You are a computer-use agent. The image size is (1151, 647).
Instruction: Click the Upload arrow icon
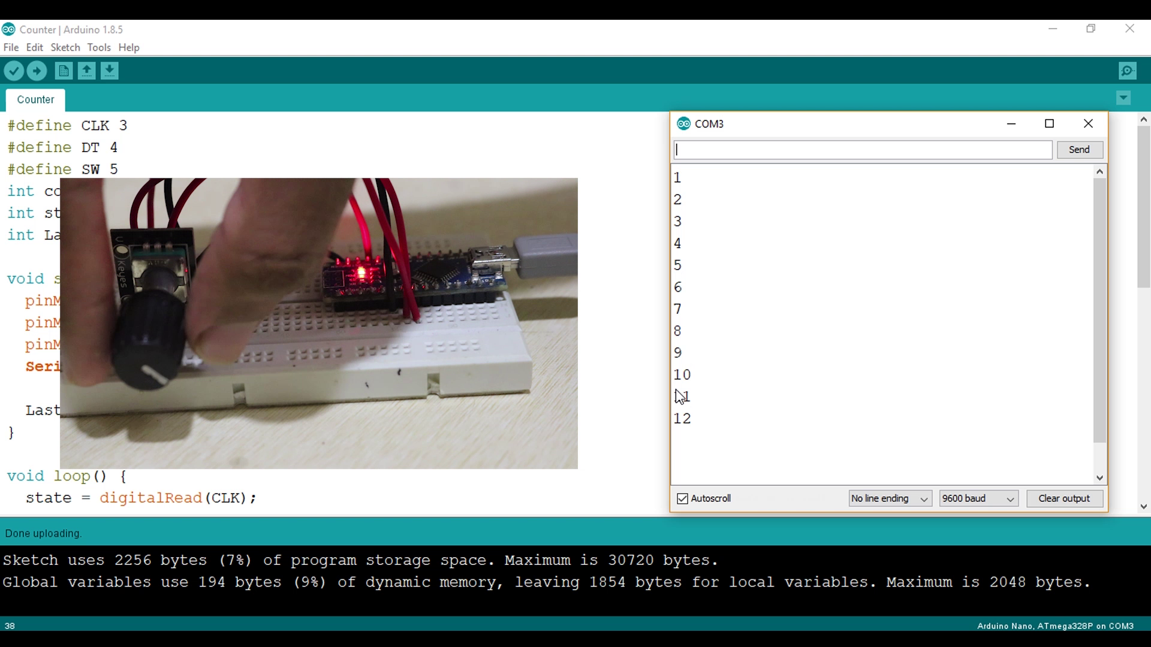37,71
